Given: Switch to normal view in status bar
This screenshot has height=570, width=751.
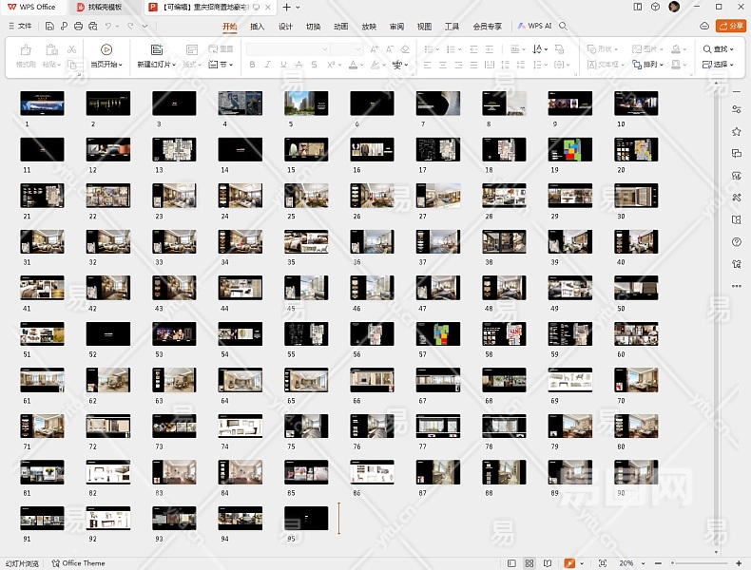Looking at the screenshot, I should tap(512, 563).
